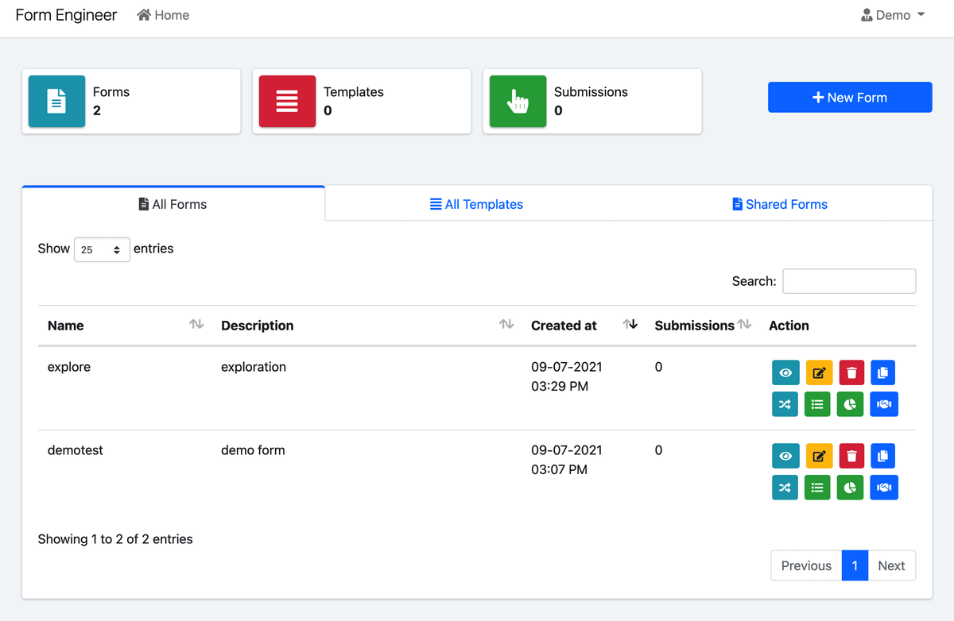The width and height of the screenshot is (954, 621).
Task: Sort table by Name column arrows
Action: click(x=196, y=325)
